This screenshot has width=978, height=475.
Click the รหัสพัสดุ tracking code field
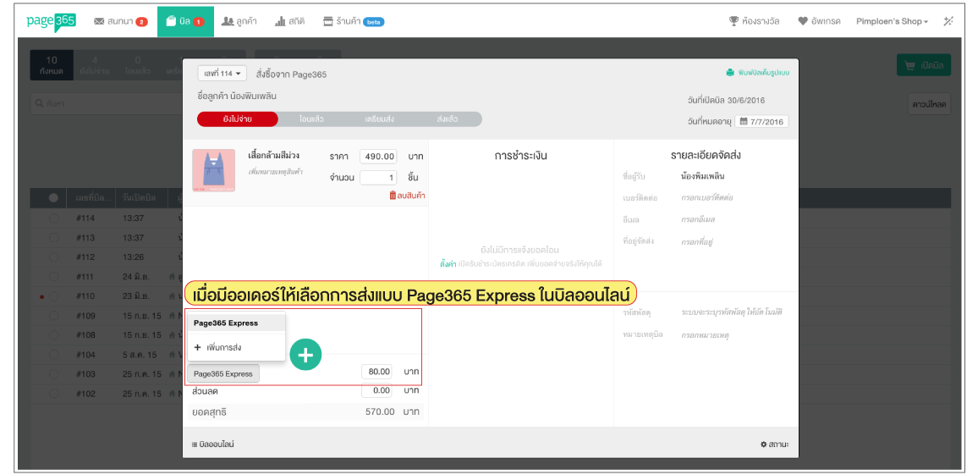[733, 312]
